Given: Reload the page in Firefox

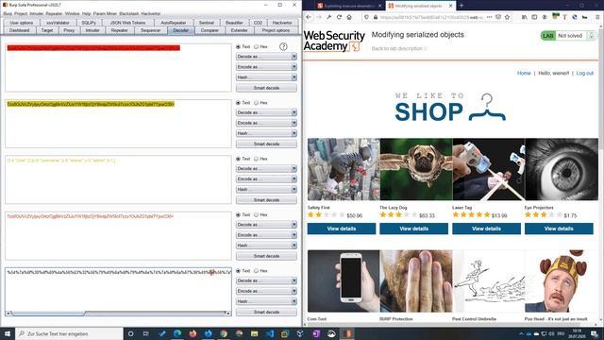Looking at the screenshot, I should click(x=339, y=17).
